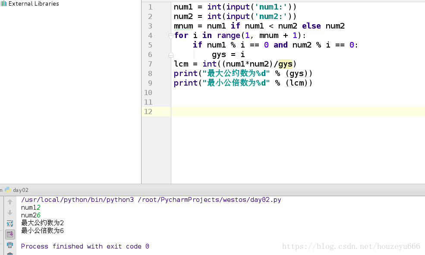Viewport: 425px width, 255px height.
Task: Open the /root/PycharmProjects/westos/day02.py path in console
Action: point(210,200)
